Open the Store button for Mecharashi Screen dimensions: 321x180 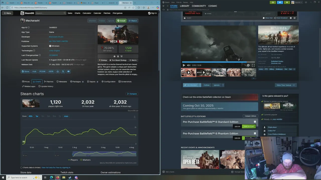(25, 71)
